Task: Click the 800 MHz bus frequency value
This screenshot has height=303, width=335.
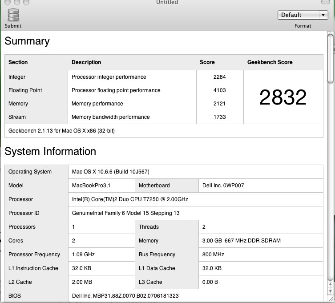Action: [213, 255]
